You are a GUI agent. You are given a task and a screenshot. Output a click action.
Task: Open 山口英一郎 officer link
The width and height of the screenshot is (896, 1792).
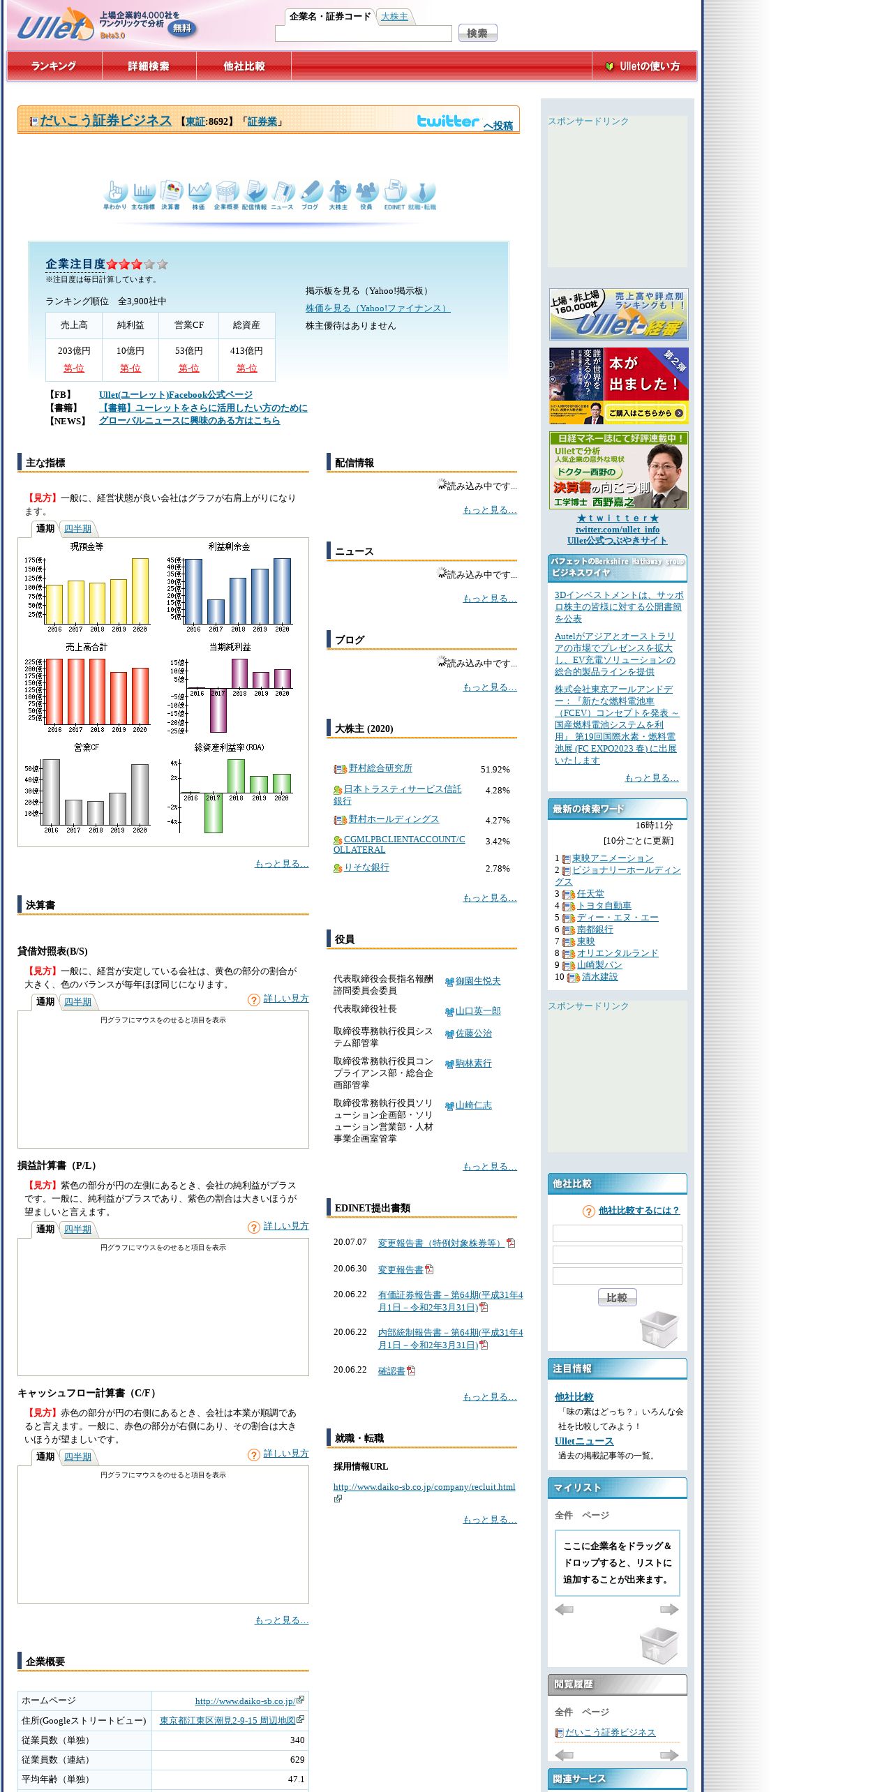pos(478,1011)
